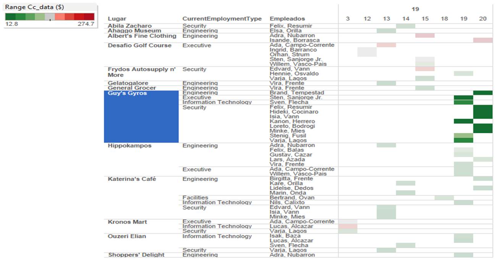Select the Gelatogalore location label

(128, 83)
